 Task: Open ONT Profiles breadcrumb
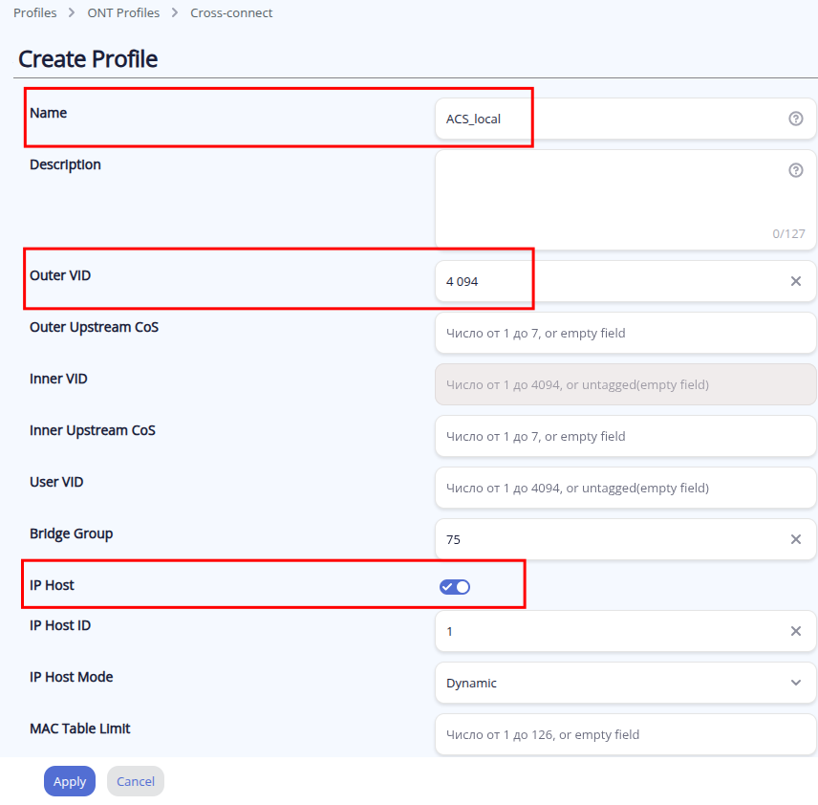pos(123,13)
